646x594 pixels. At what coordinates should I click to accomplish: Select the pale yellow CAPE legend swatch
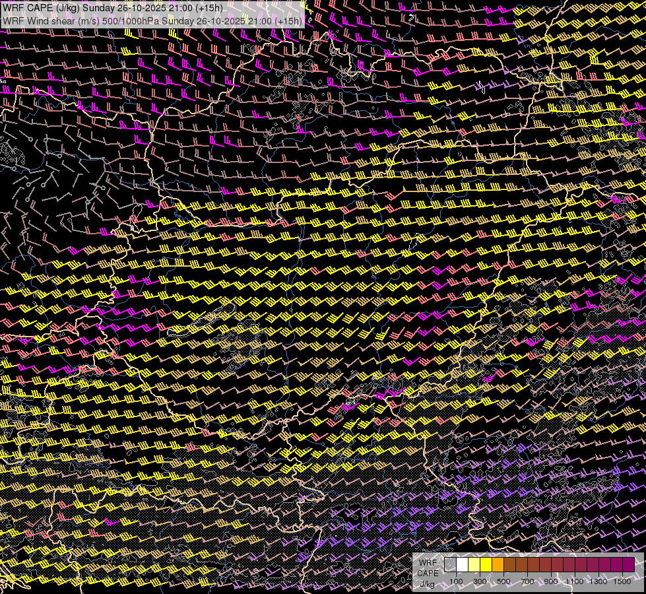pos(474,564)
